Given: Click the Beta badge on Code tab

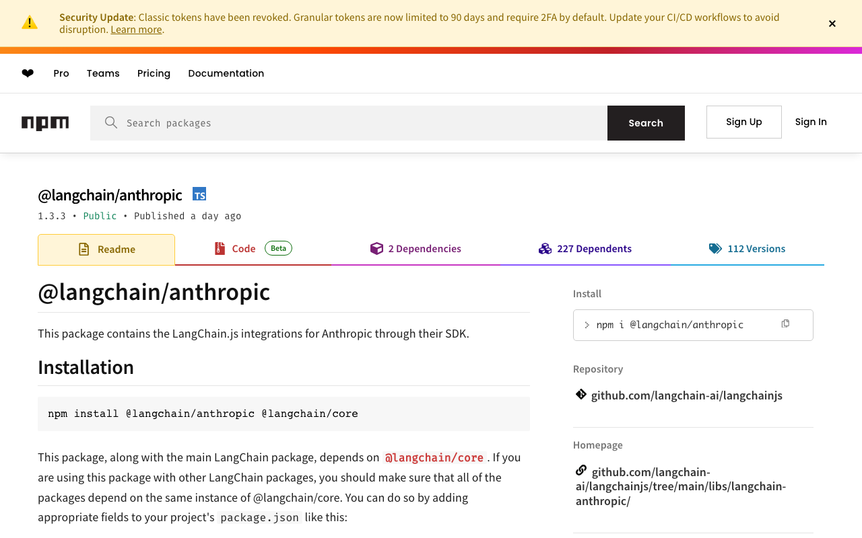Looking at the screenshot, I should [278, 248].
